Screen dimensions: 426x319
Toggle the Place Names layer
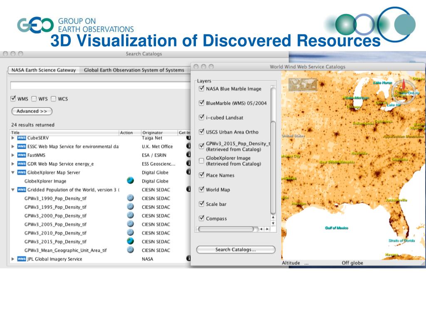tap(201, 175)
